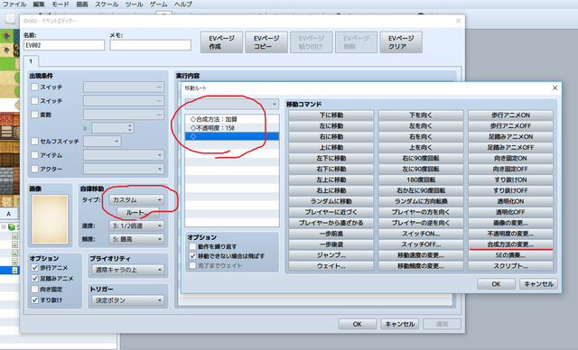Open プライオリティ dropdown showing 通常キャラの上

pos(127,270)
